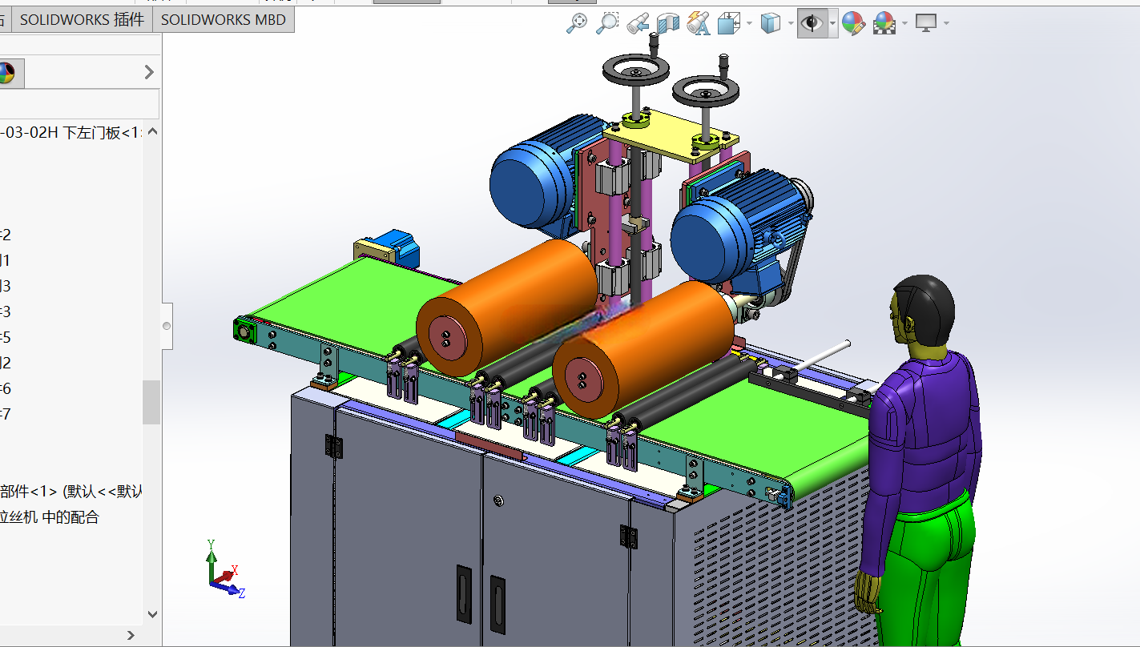Click the DisplayManager color ball tab
Viewport: 1140px width, 647px height.
tap(6, 74)
